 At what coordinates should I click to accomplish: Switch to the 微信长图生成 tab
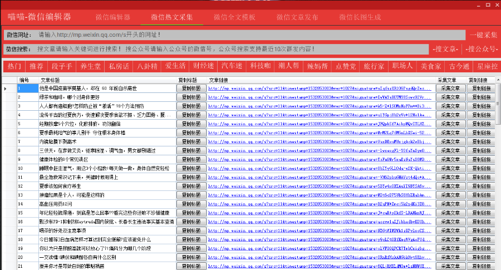click(360, 17)
